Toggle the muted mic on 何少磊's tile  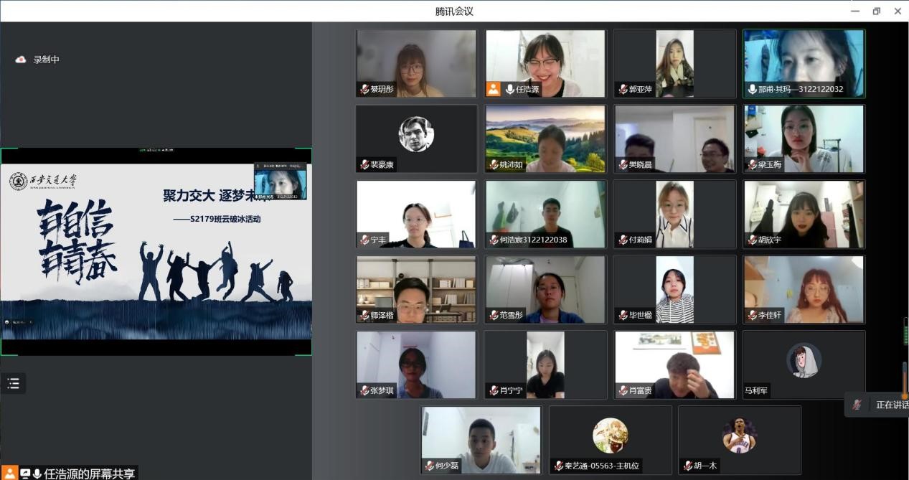[x=429, y=466]
